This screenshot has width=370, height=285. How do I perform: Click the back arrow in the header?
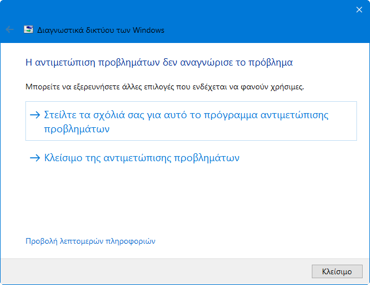[x=10, y=29]
